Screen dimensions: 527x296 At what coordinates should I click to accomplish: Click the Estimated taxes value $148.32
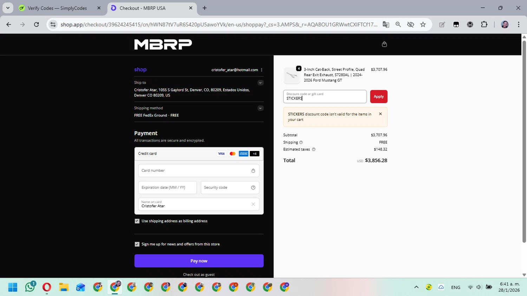pos(380,149)
